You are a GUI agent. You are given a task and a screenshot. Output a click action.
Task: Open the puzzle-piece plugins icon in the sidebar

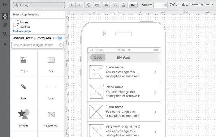[5, 25]
